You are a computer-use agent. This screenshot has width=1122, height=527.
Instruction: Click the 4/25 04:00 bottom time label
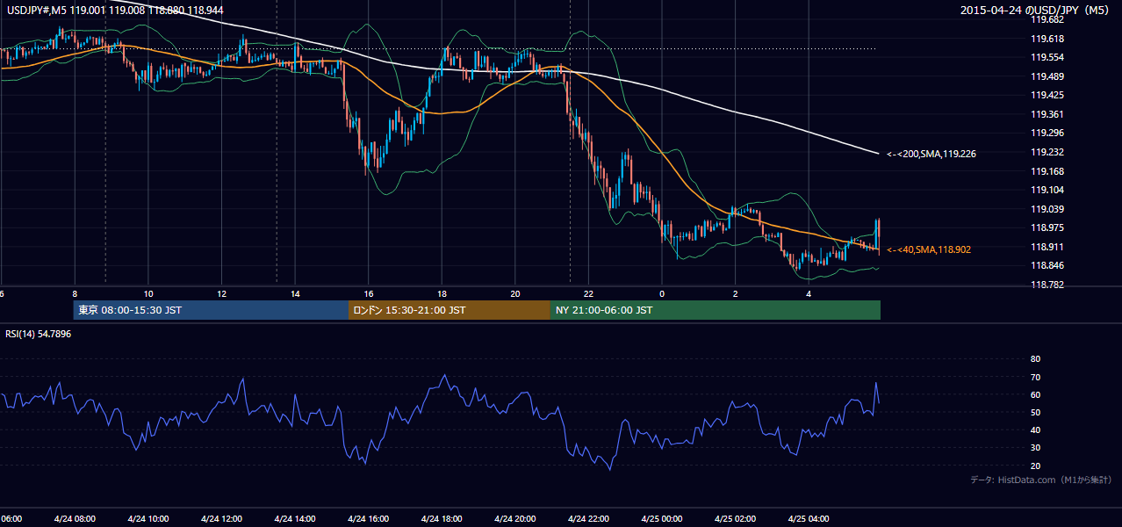tap(809, 518)
